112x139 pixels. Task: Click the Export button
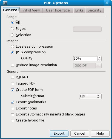[59, 134]
